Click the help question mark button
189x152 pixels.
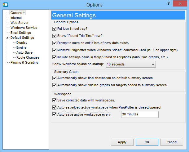click(169, 4)
